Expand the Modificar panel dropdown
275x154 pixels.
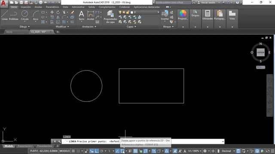point(62,27)
